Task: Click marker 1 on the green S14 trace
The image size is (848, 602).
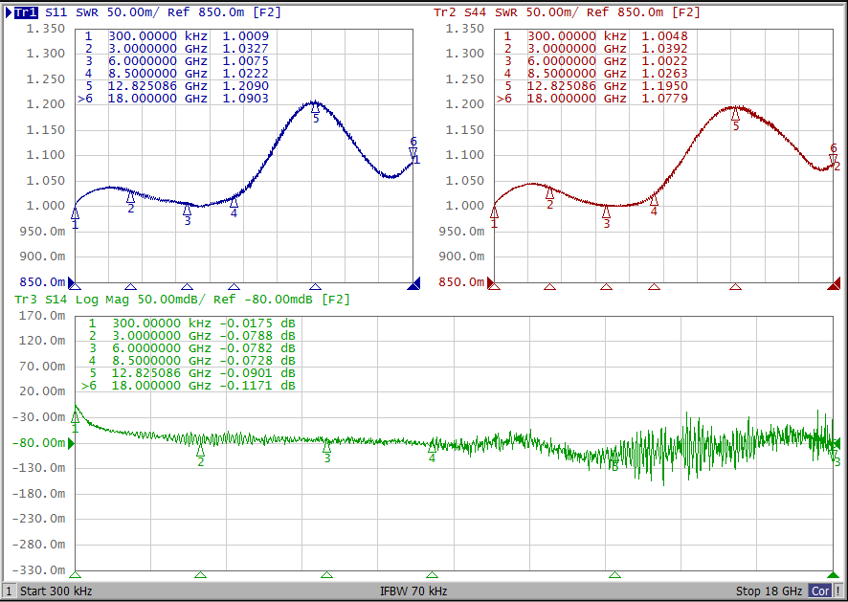Action: [75, 417]
